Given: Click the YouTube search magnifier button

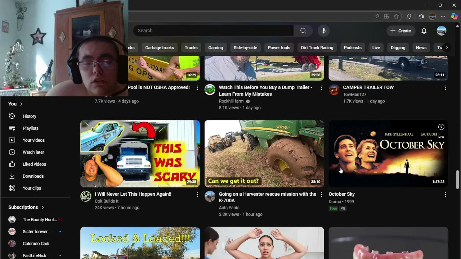Looking at the screenshot, I should [303, 31].
